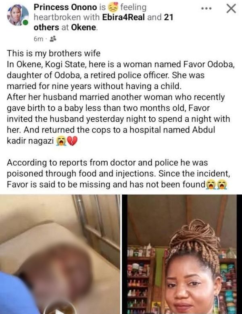
Task: Click the friends audience privacy icon
Action: click(x=53, y=39)
